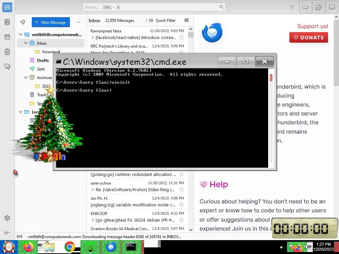Expand the ValveSoftware/Proton thread

[93, 190]
